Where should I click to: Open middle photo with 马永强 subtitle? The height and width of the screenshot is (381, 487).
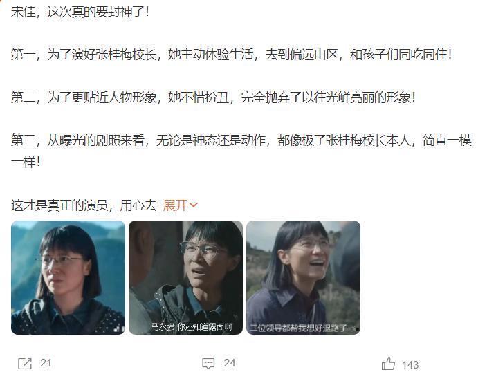tap(185, 277)
